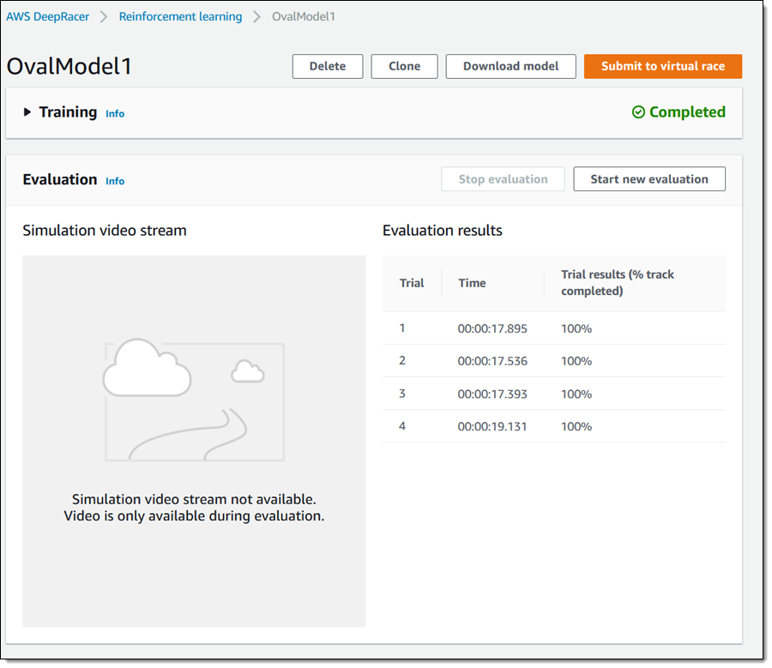This screenshot has height=668, width=772.
Task: Click the video stream placeholder cloud image
Action: coord(194,400)
